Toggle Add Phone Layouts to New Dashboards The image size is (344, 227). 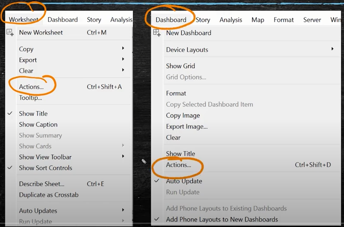(x=222, y=219)
